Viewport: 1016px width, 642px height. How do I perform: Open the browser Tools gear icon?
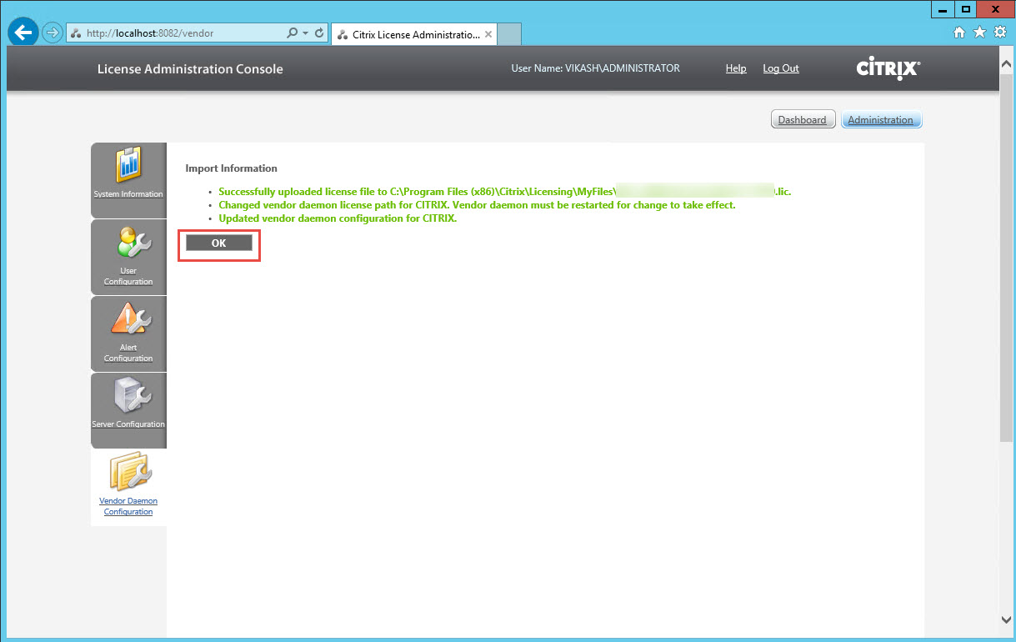coord(1000,33)
